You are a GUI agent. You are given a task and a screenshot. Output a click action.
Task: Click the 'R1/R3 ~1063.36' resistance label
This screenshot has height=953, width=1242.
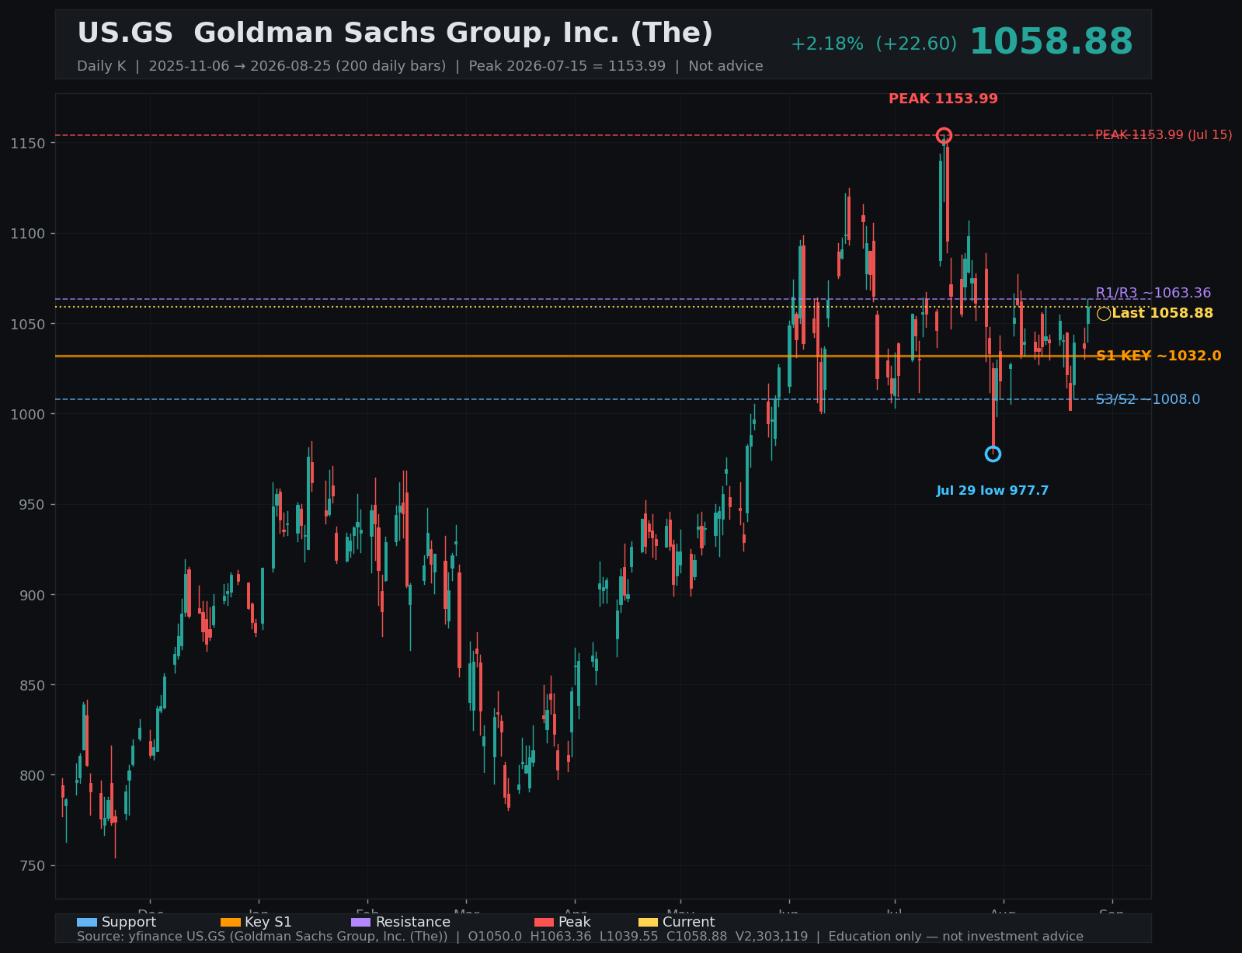pyautogui.click(x=1153, y=294)
